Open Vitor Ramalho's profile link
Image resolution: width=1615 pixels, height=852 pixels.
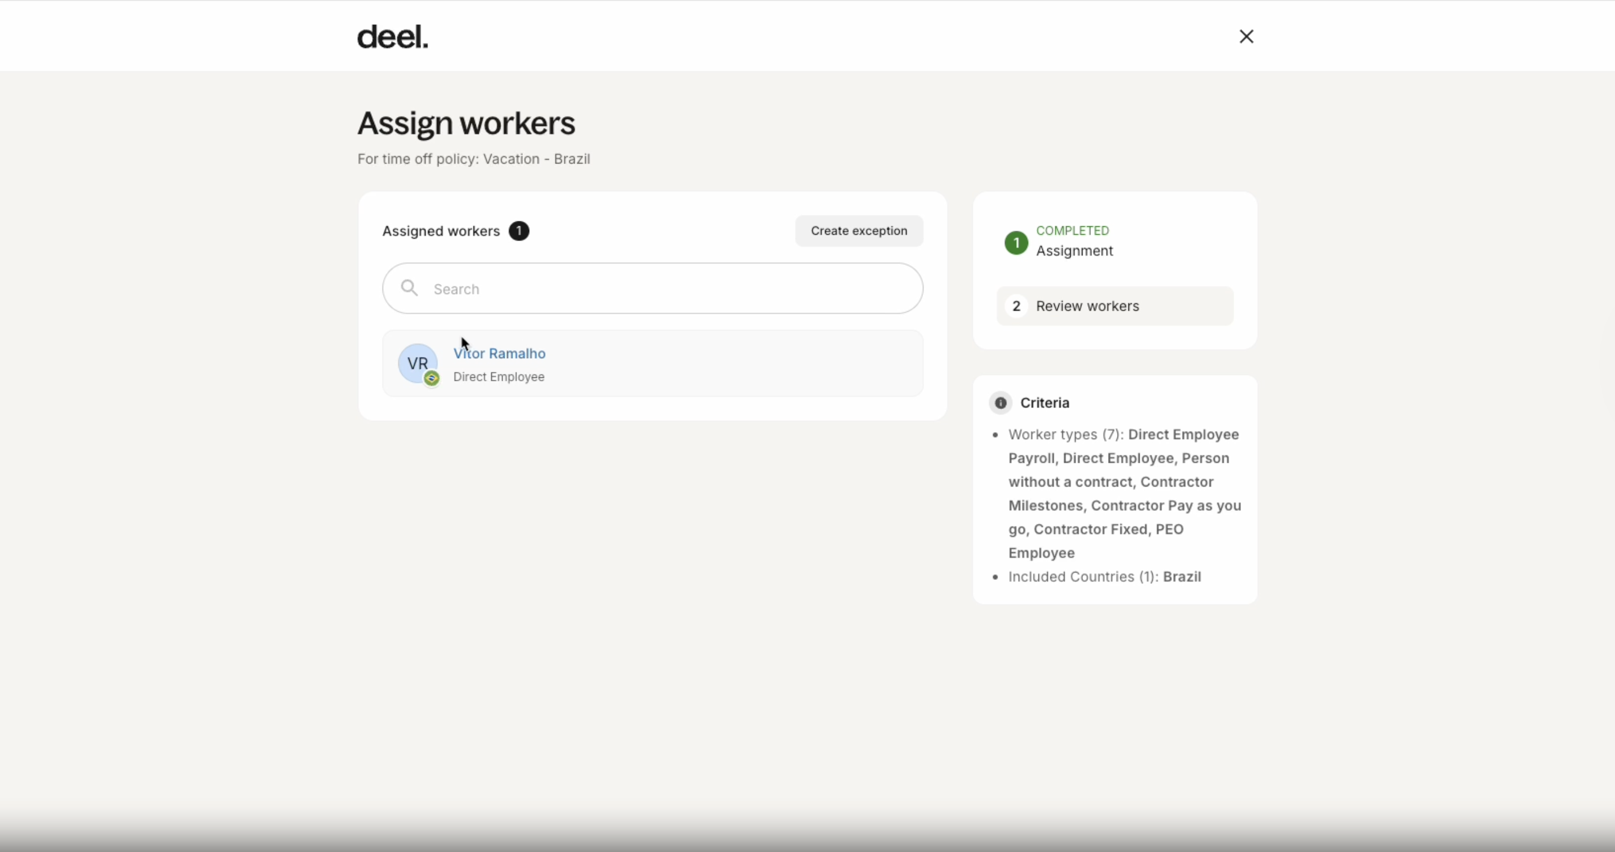(x=499, y=354)
